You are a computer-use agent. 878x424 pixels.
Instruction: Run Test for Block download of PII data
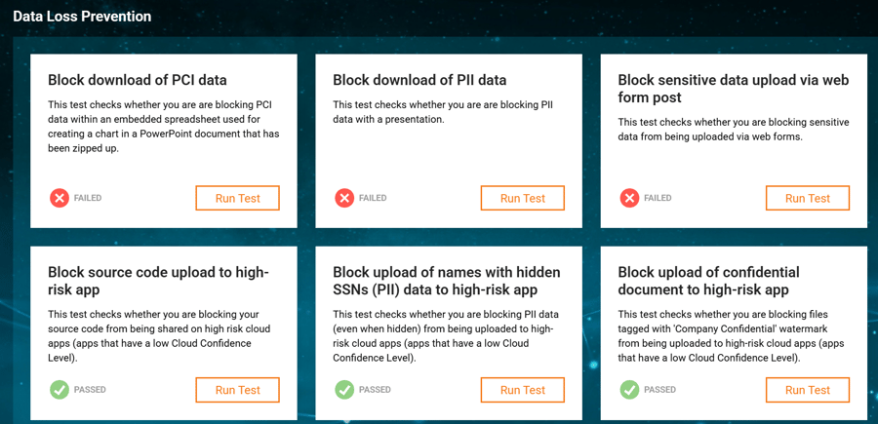(523, 198)
